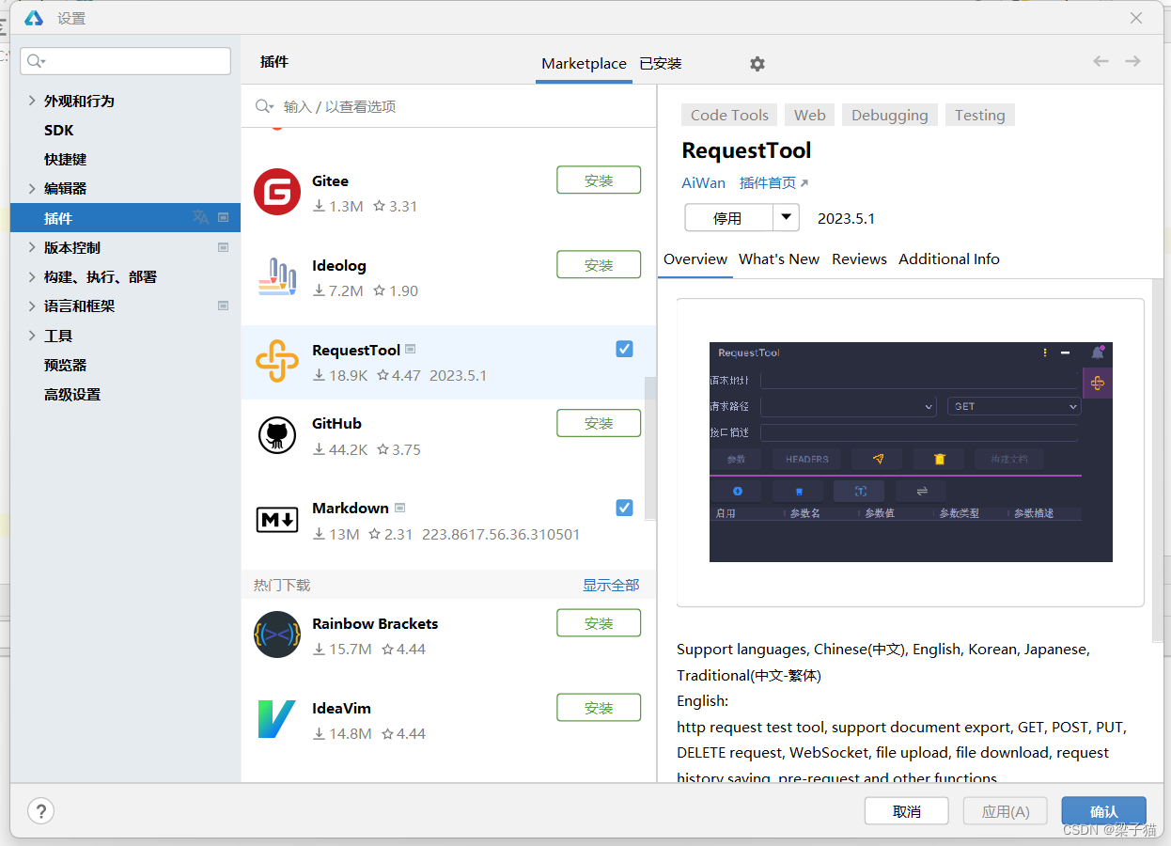Open the AiWan vendor link
Screen dimensions: 1171x846
tap(704, 183)
